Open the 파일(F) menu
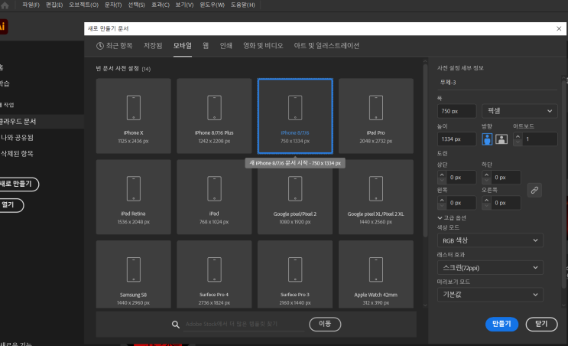Screen dimensions: 568x346 (31, 5)
